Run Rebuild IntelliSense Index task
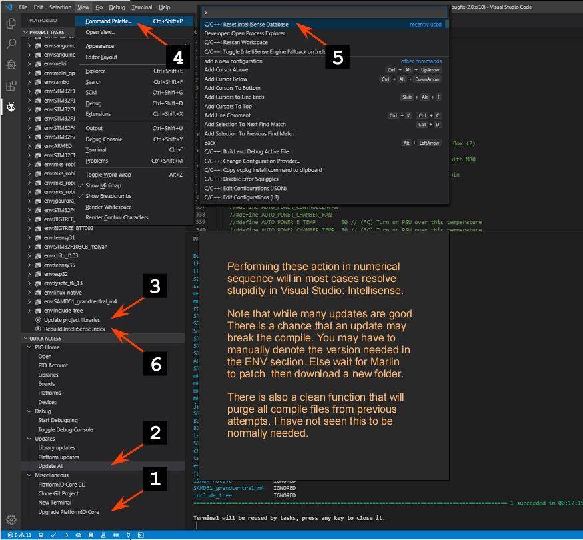 tap(74, 329)
